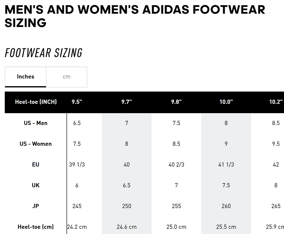
Task: Click the JP row label
Action: (x=36, y=206)
